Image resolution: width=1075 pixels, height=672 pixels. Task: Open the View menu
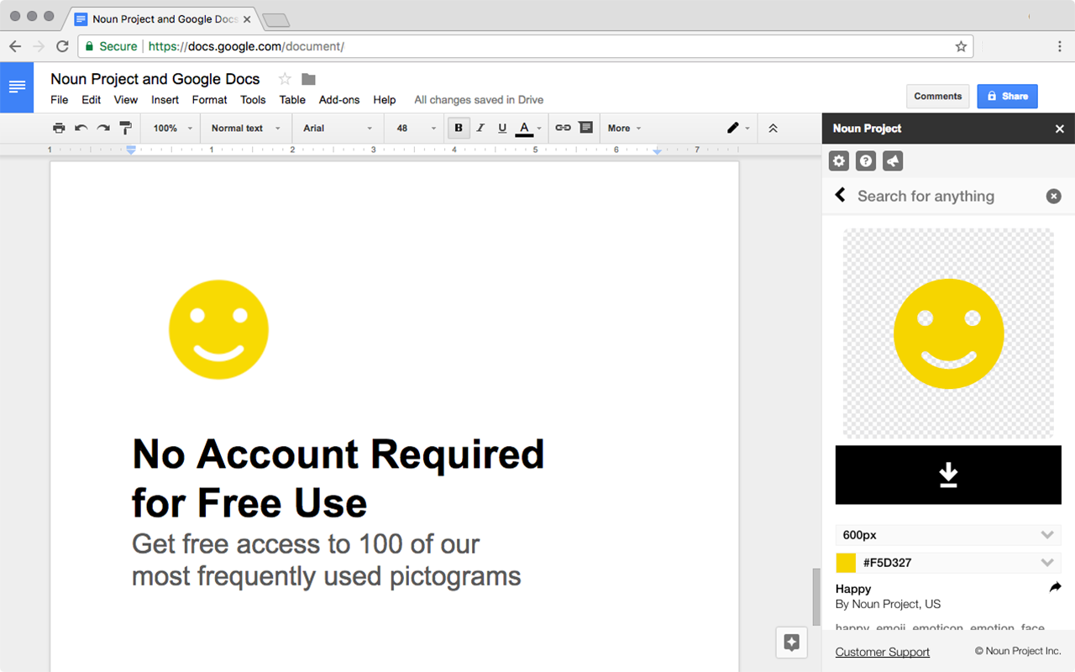[126, 99]
